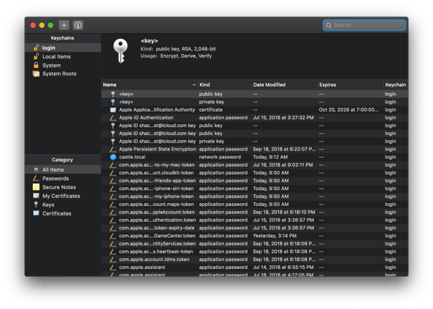
Task: Click the Yesterday, 3:14 PM date cell
Action: coord(275,236)
